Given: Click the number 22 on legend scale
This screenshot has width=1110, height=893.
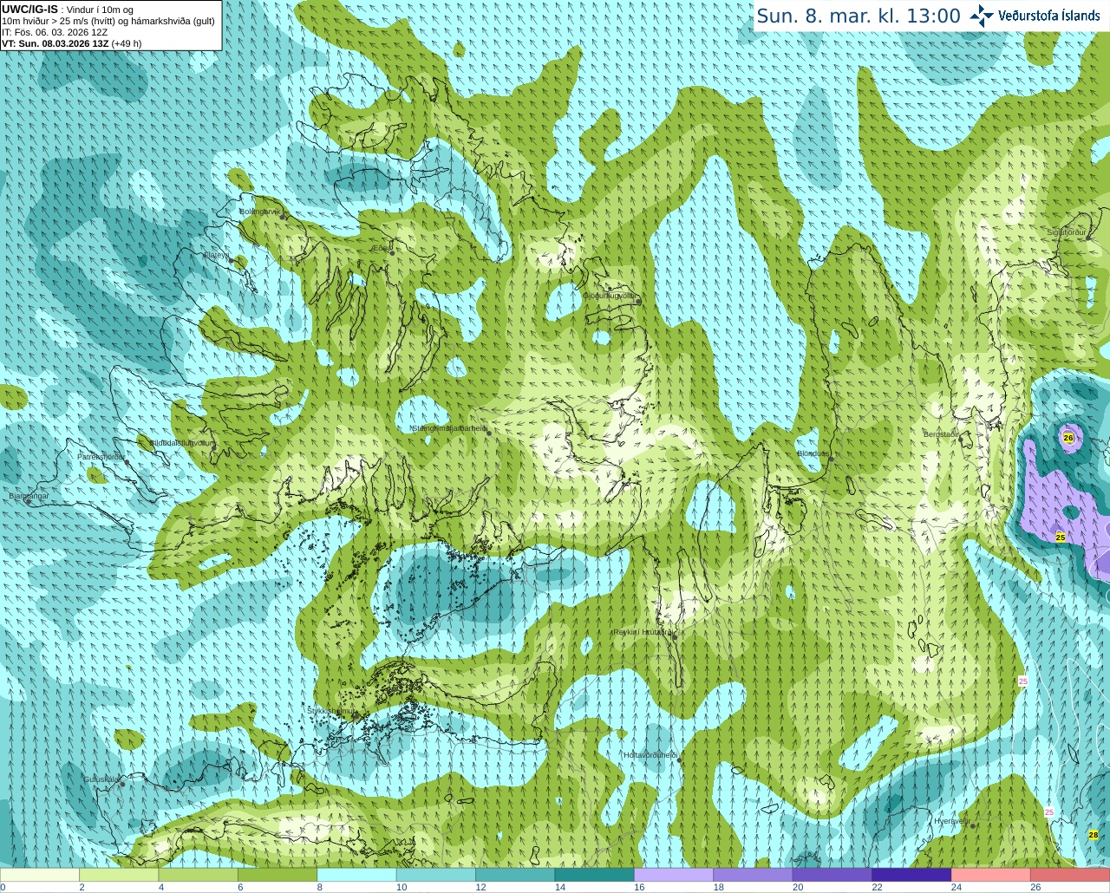Looking at the screenshot, I should [877, 887].
